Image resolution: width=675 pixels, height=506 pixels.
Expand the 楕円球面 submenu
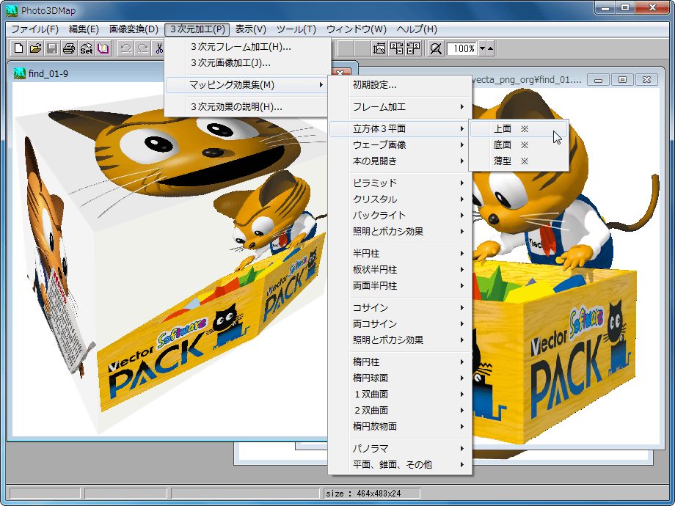[400, 378]
